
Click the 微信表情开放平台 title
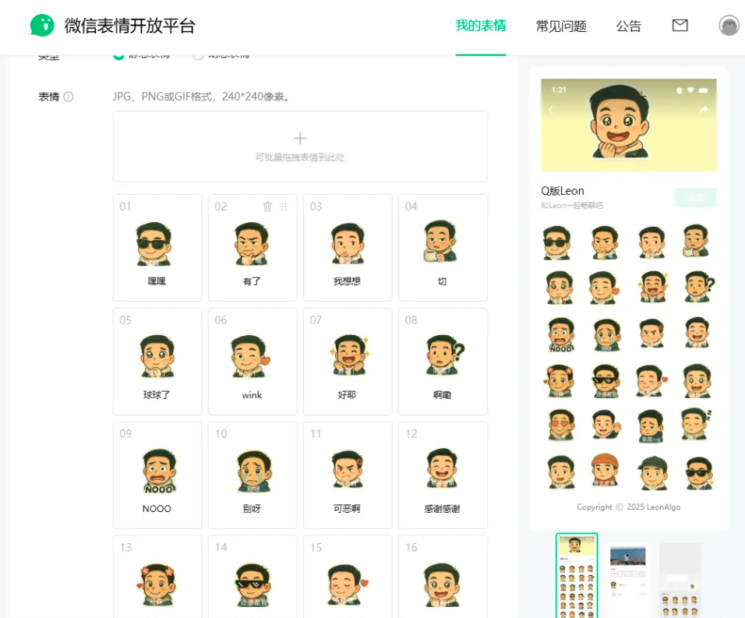129,26
